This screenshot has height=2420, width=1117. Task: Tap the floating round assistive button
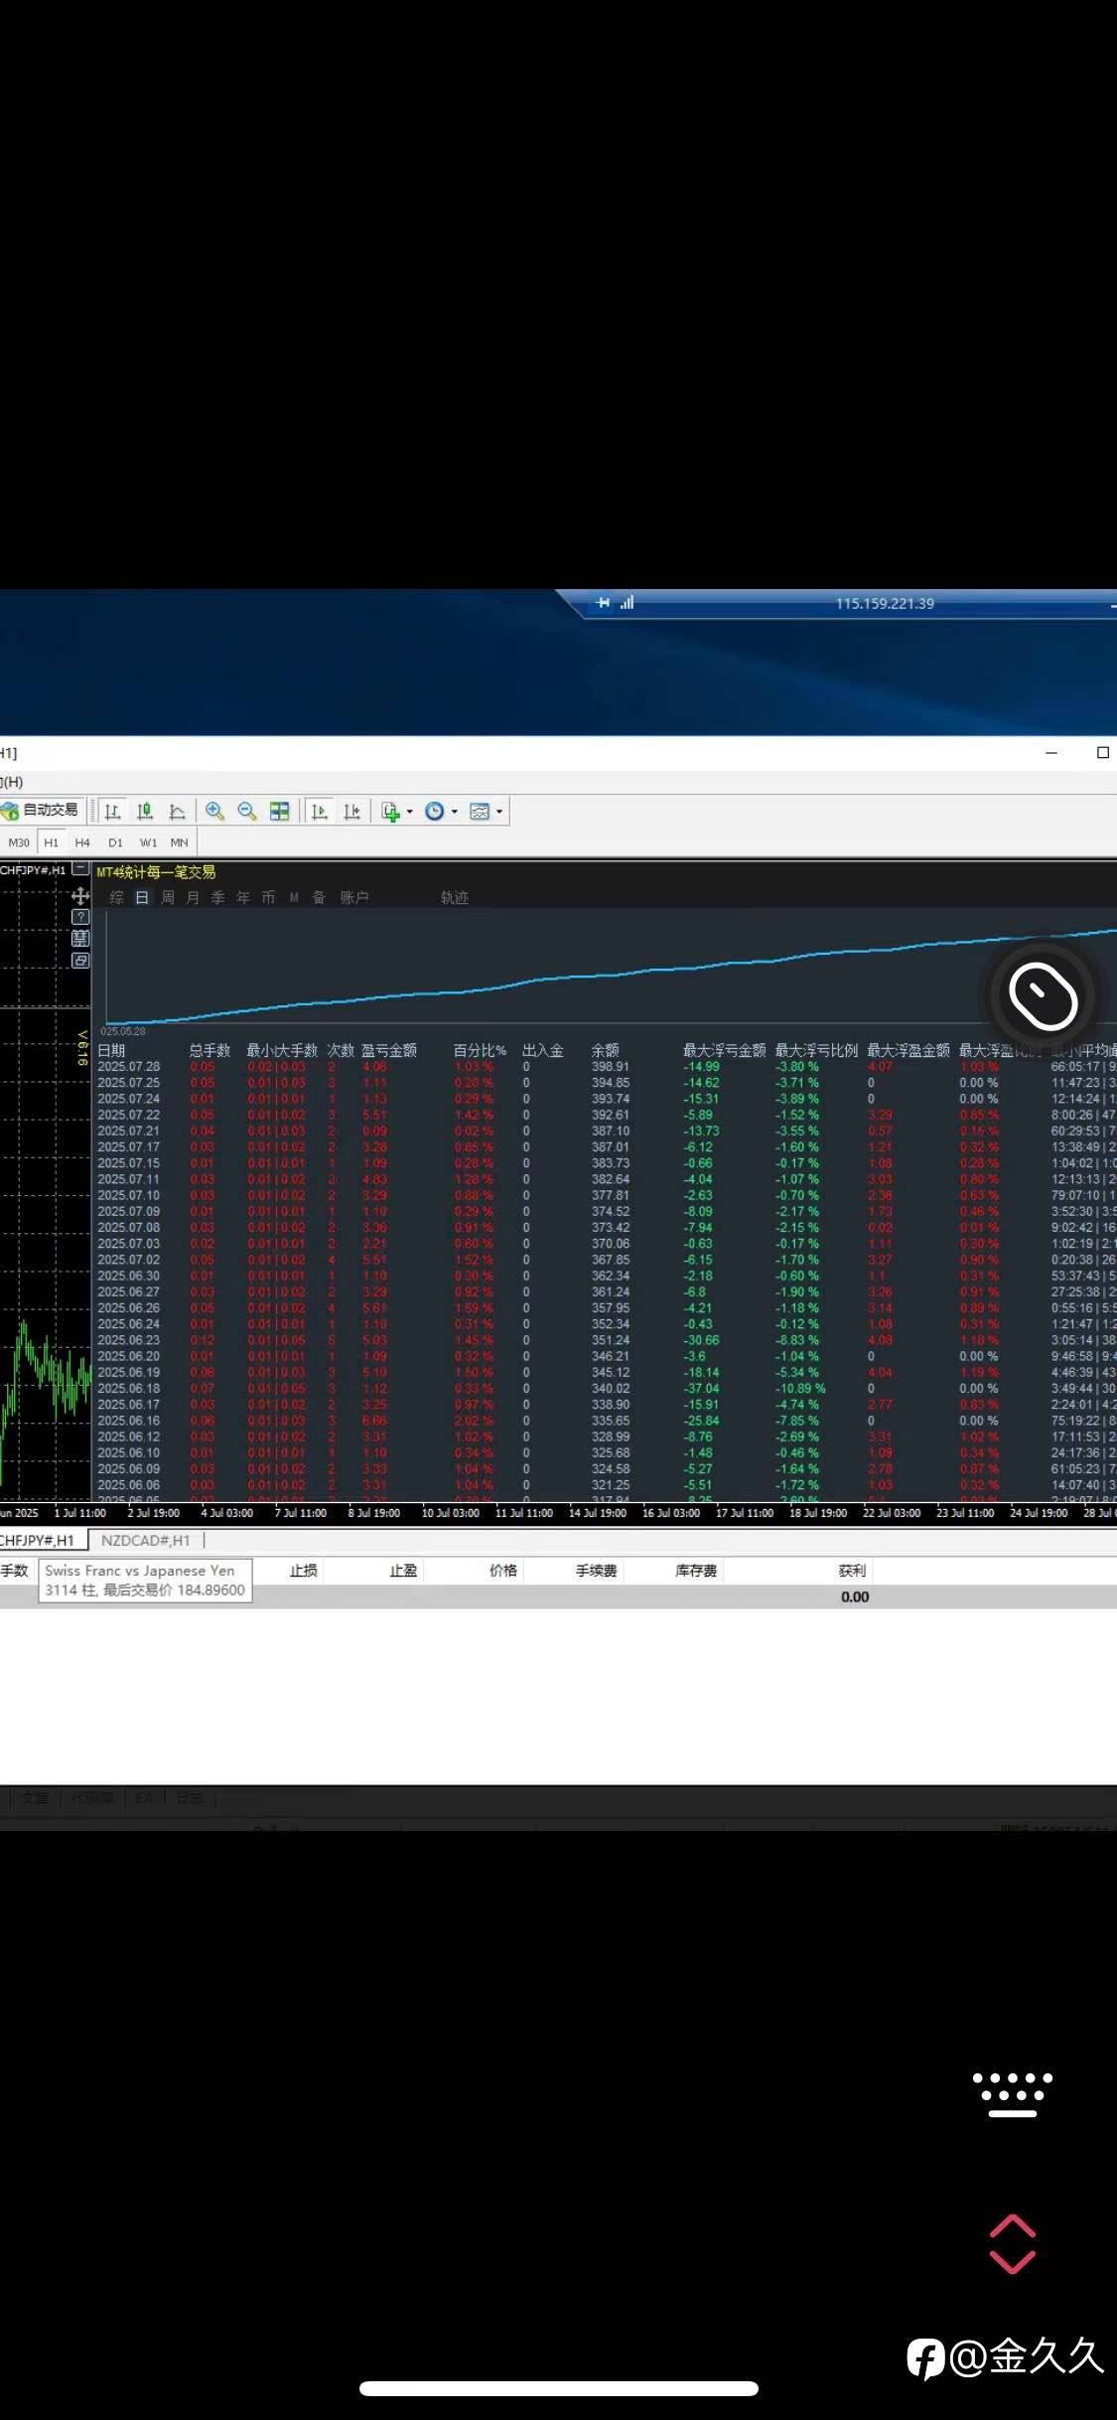(x=1043, y=995)
